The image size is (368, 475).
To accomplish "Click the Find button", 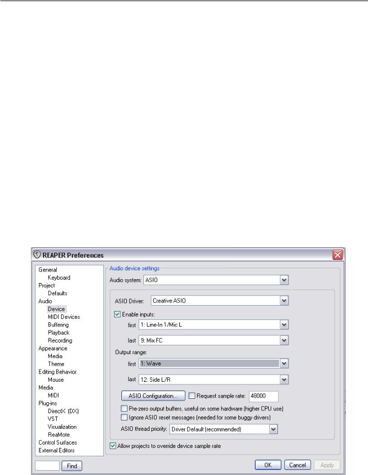I will point(72,466).
